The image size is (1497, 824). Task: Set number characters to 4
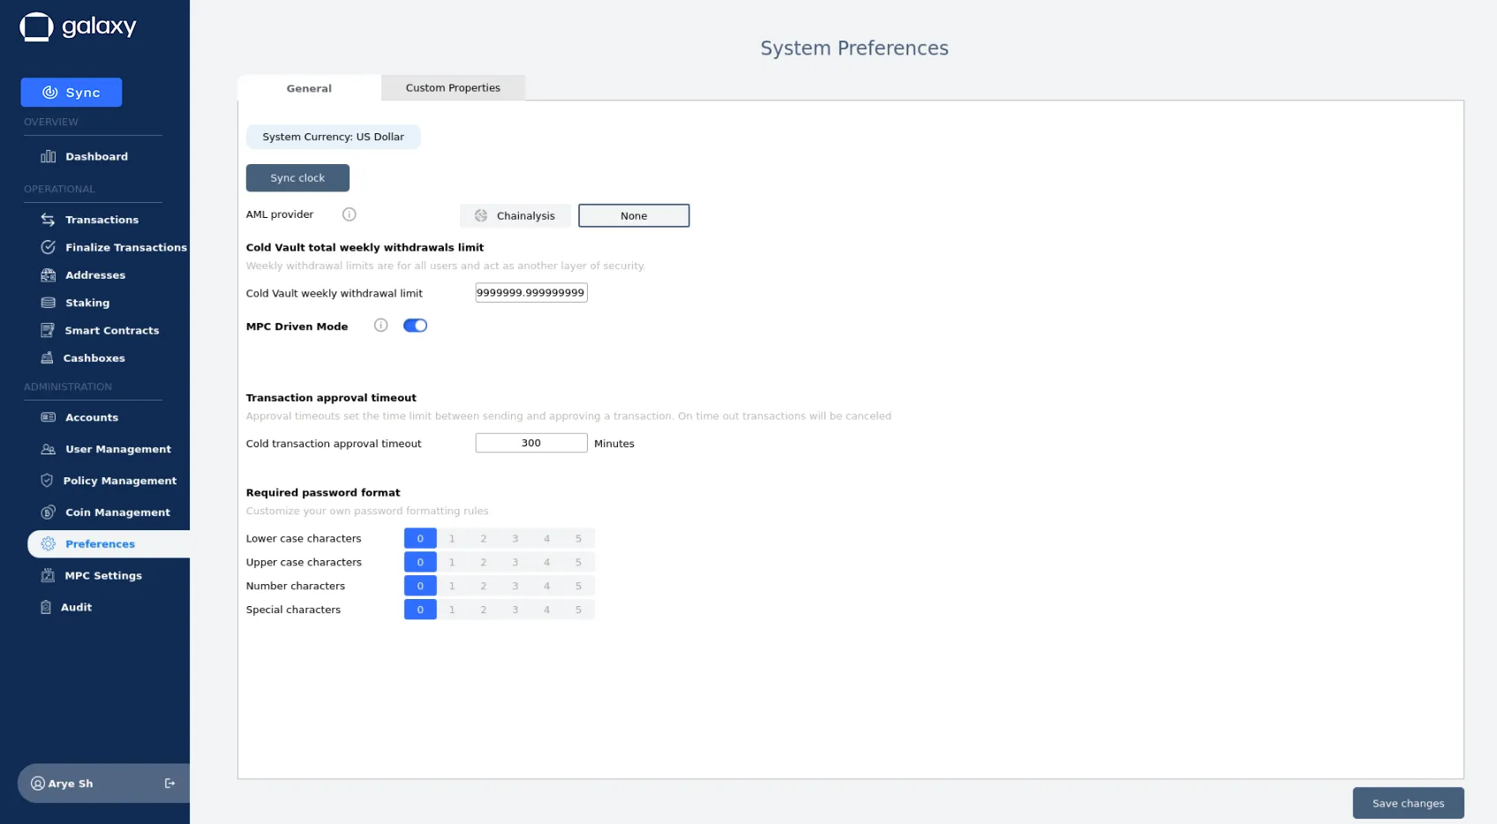pos(547,586)
